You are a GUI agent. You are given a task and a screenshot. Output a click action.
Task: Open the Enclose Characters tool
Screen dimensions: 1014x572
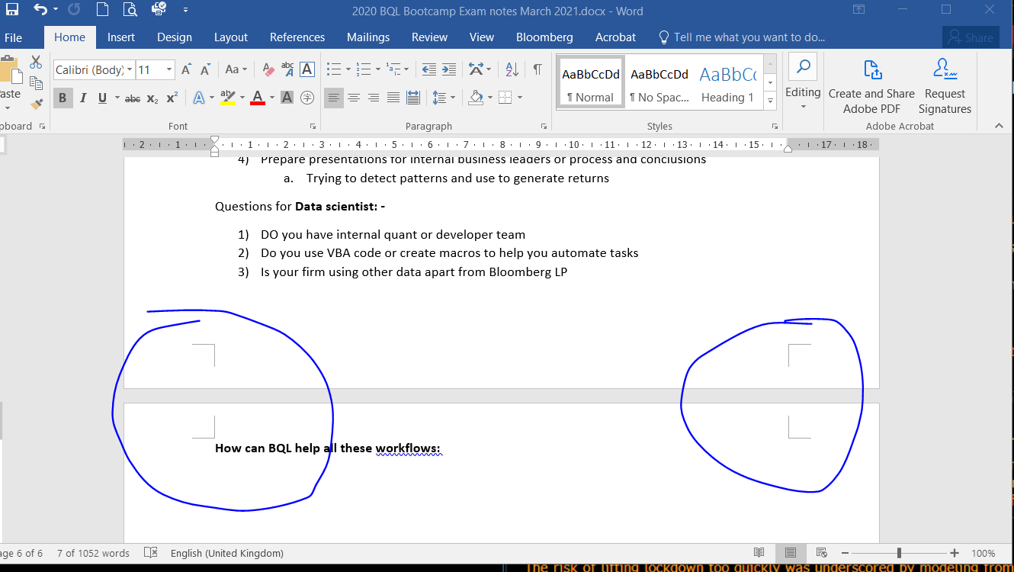pos(307,98)
